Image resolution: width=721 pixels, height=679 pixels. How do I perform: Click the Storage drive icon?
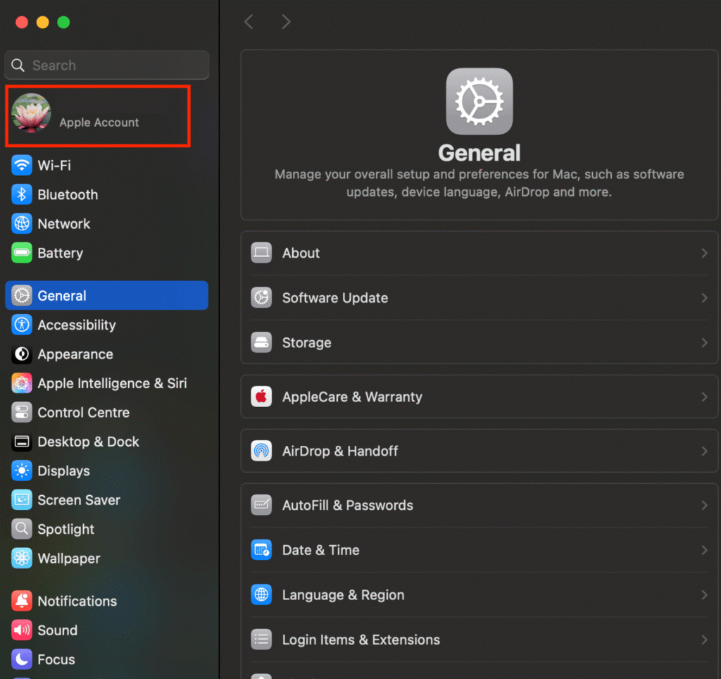point(261,343)
